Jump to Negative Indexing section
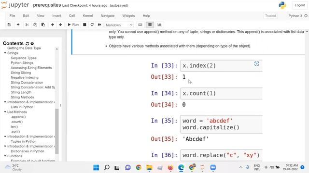The image size is (309, 173). point(25,77)
